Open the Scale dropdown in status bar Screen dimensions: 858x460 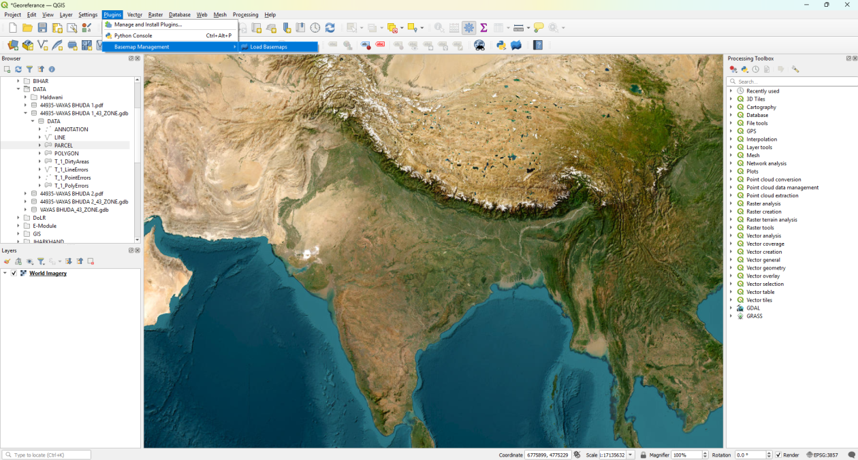[x=631, y=454]
